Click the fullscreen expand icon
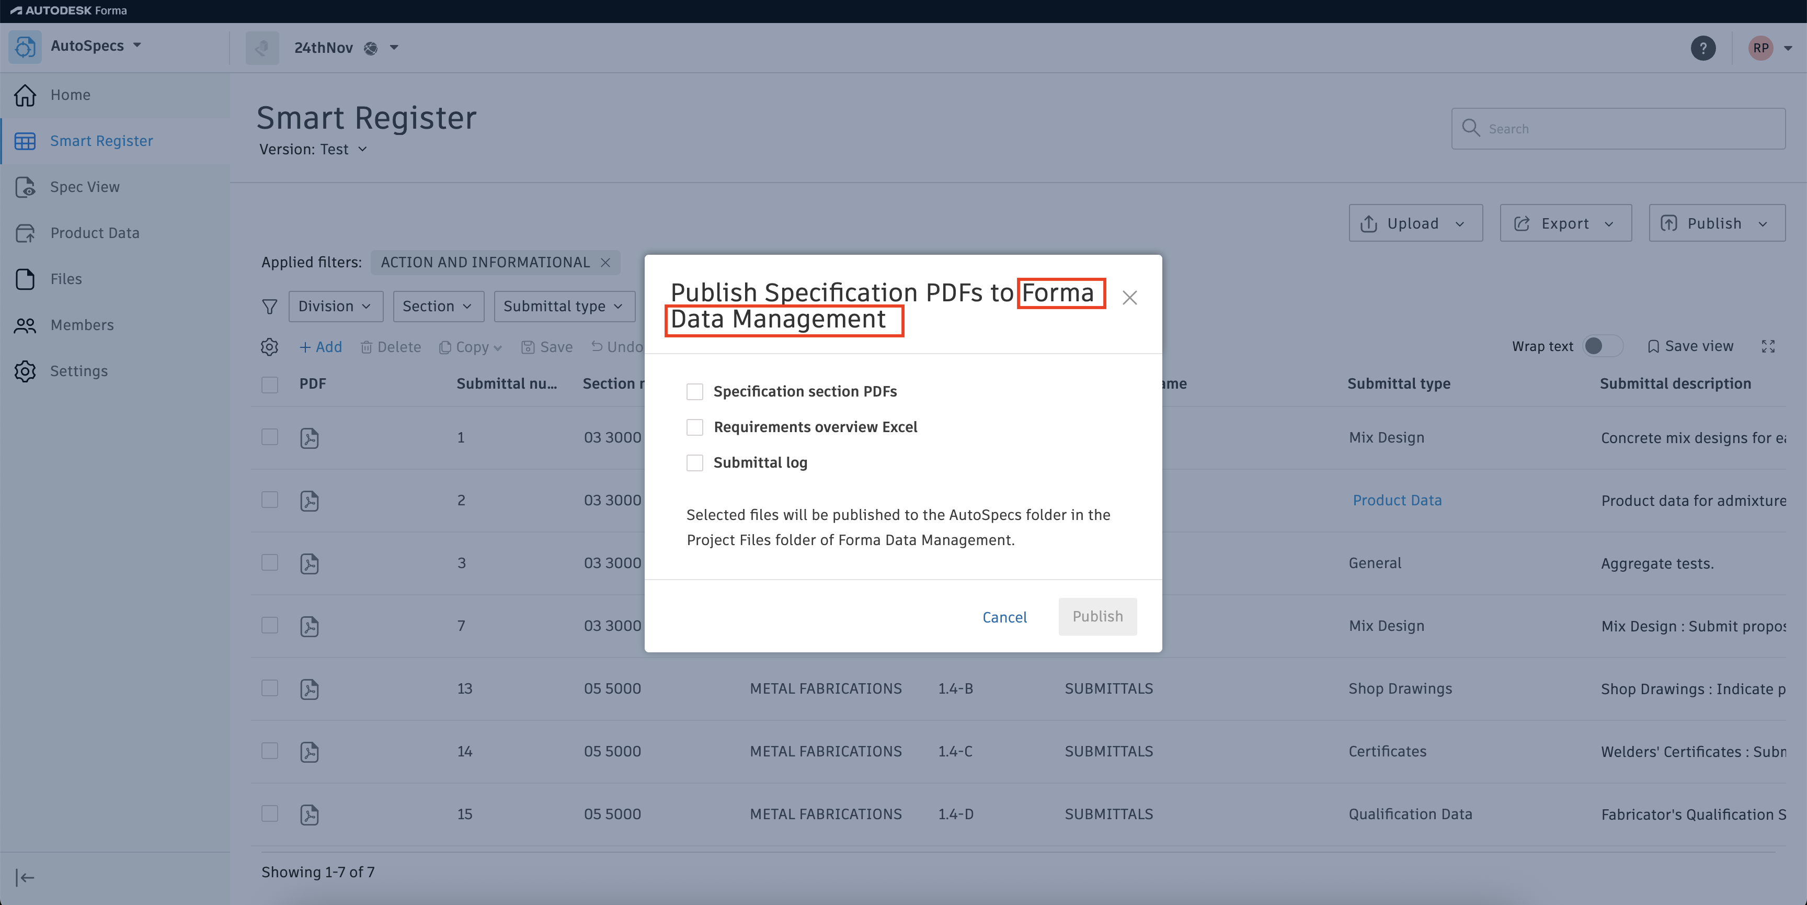 coord(1768,346)
